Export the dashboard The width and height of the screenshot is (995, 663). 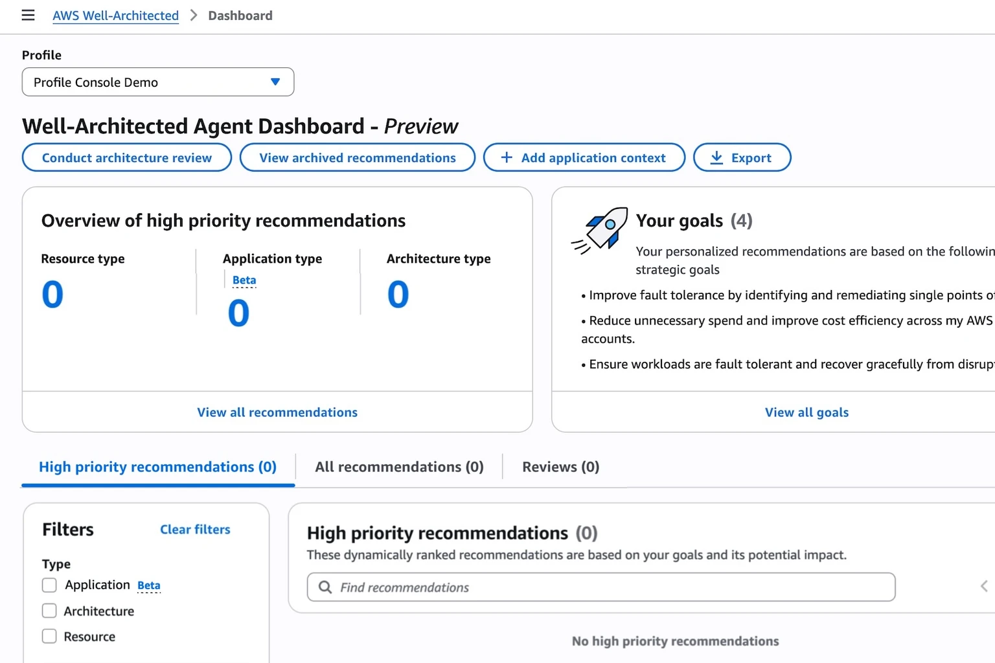point(742,157)
